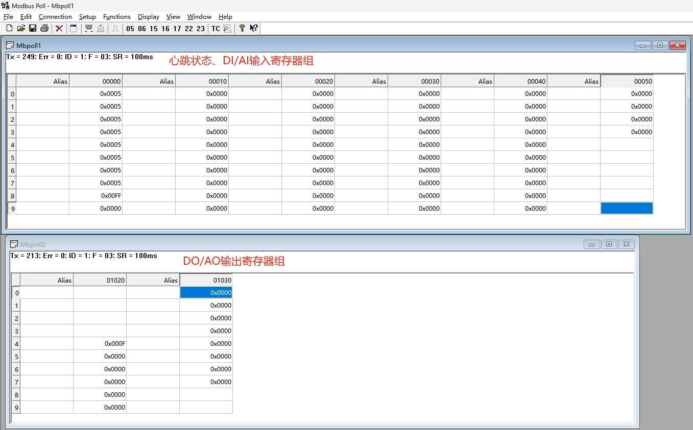Click the Mbpoll2 window document icon
693x430 pixels.
click(14, 244)
